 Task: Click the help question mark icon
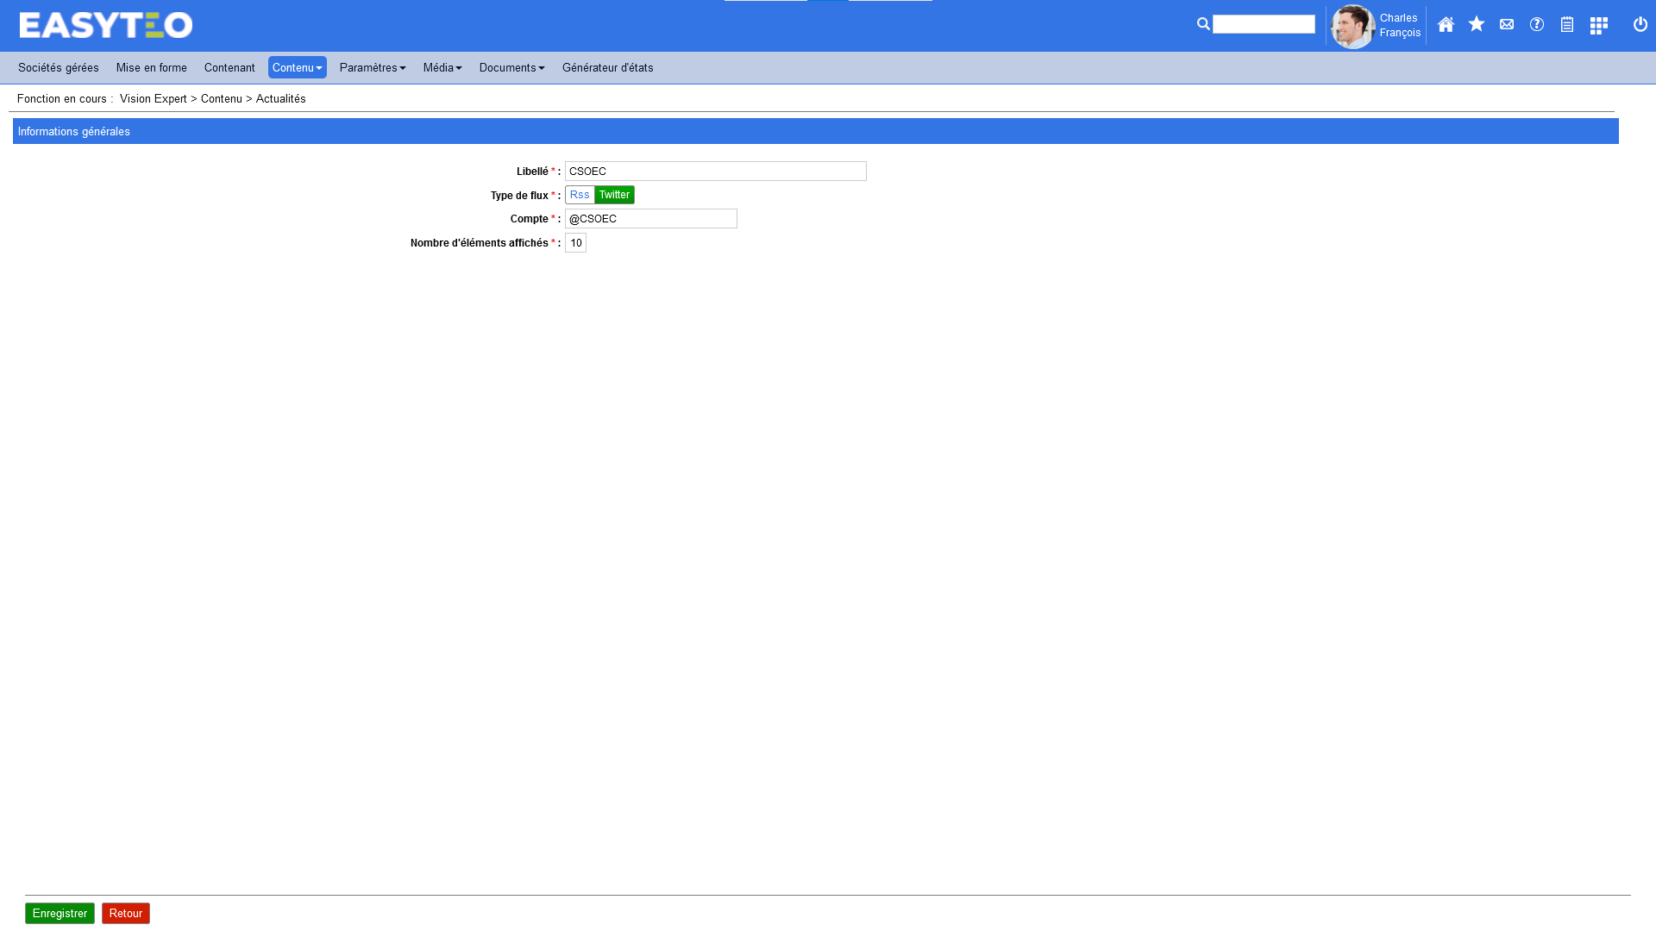[1537, 24]
